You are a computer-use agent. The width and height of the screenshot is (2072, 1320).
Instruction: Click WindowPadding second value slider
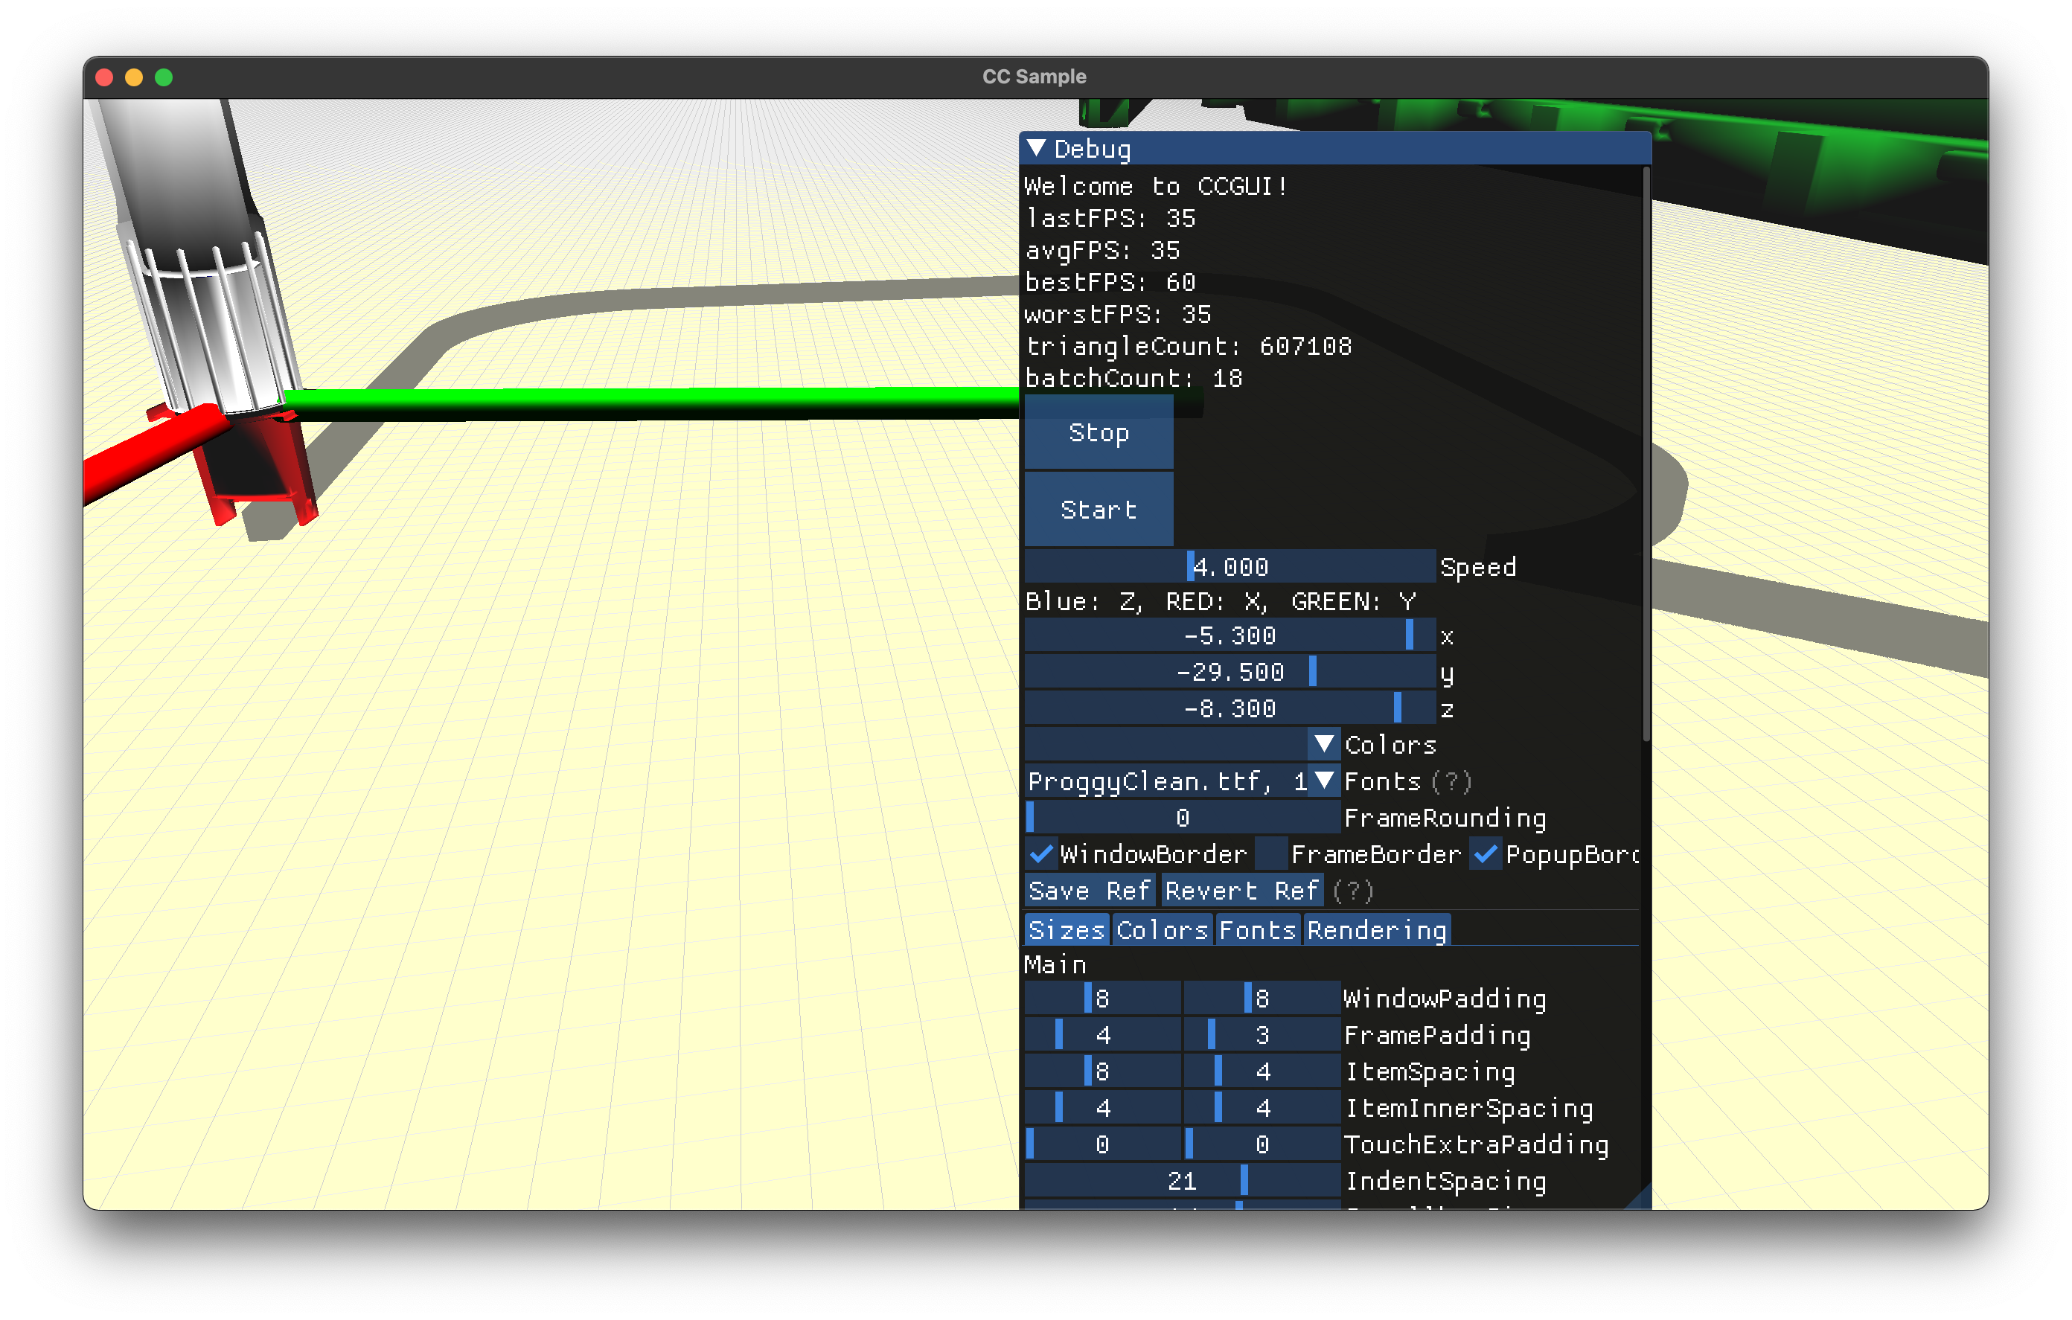coord(1262,998)
